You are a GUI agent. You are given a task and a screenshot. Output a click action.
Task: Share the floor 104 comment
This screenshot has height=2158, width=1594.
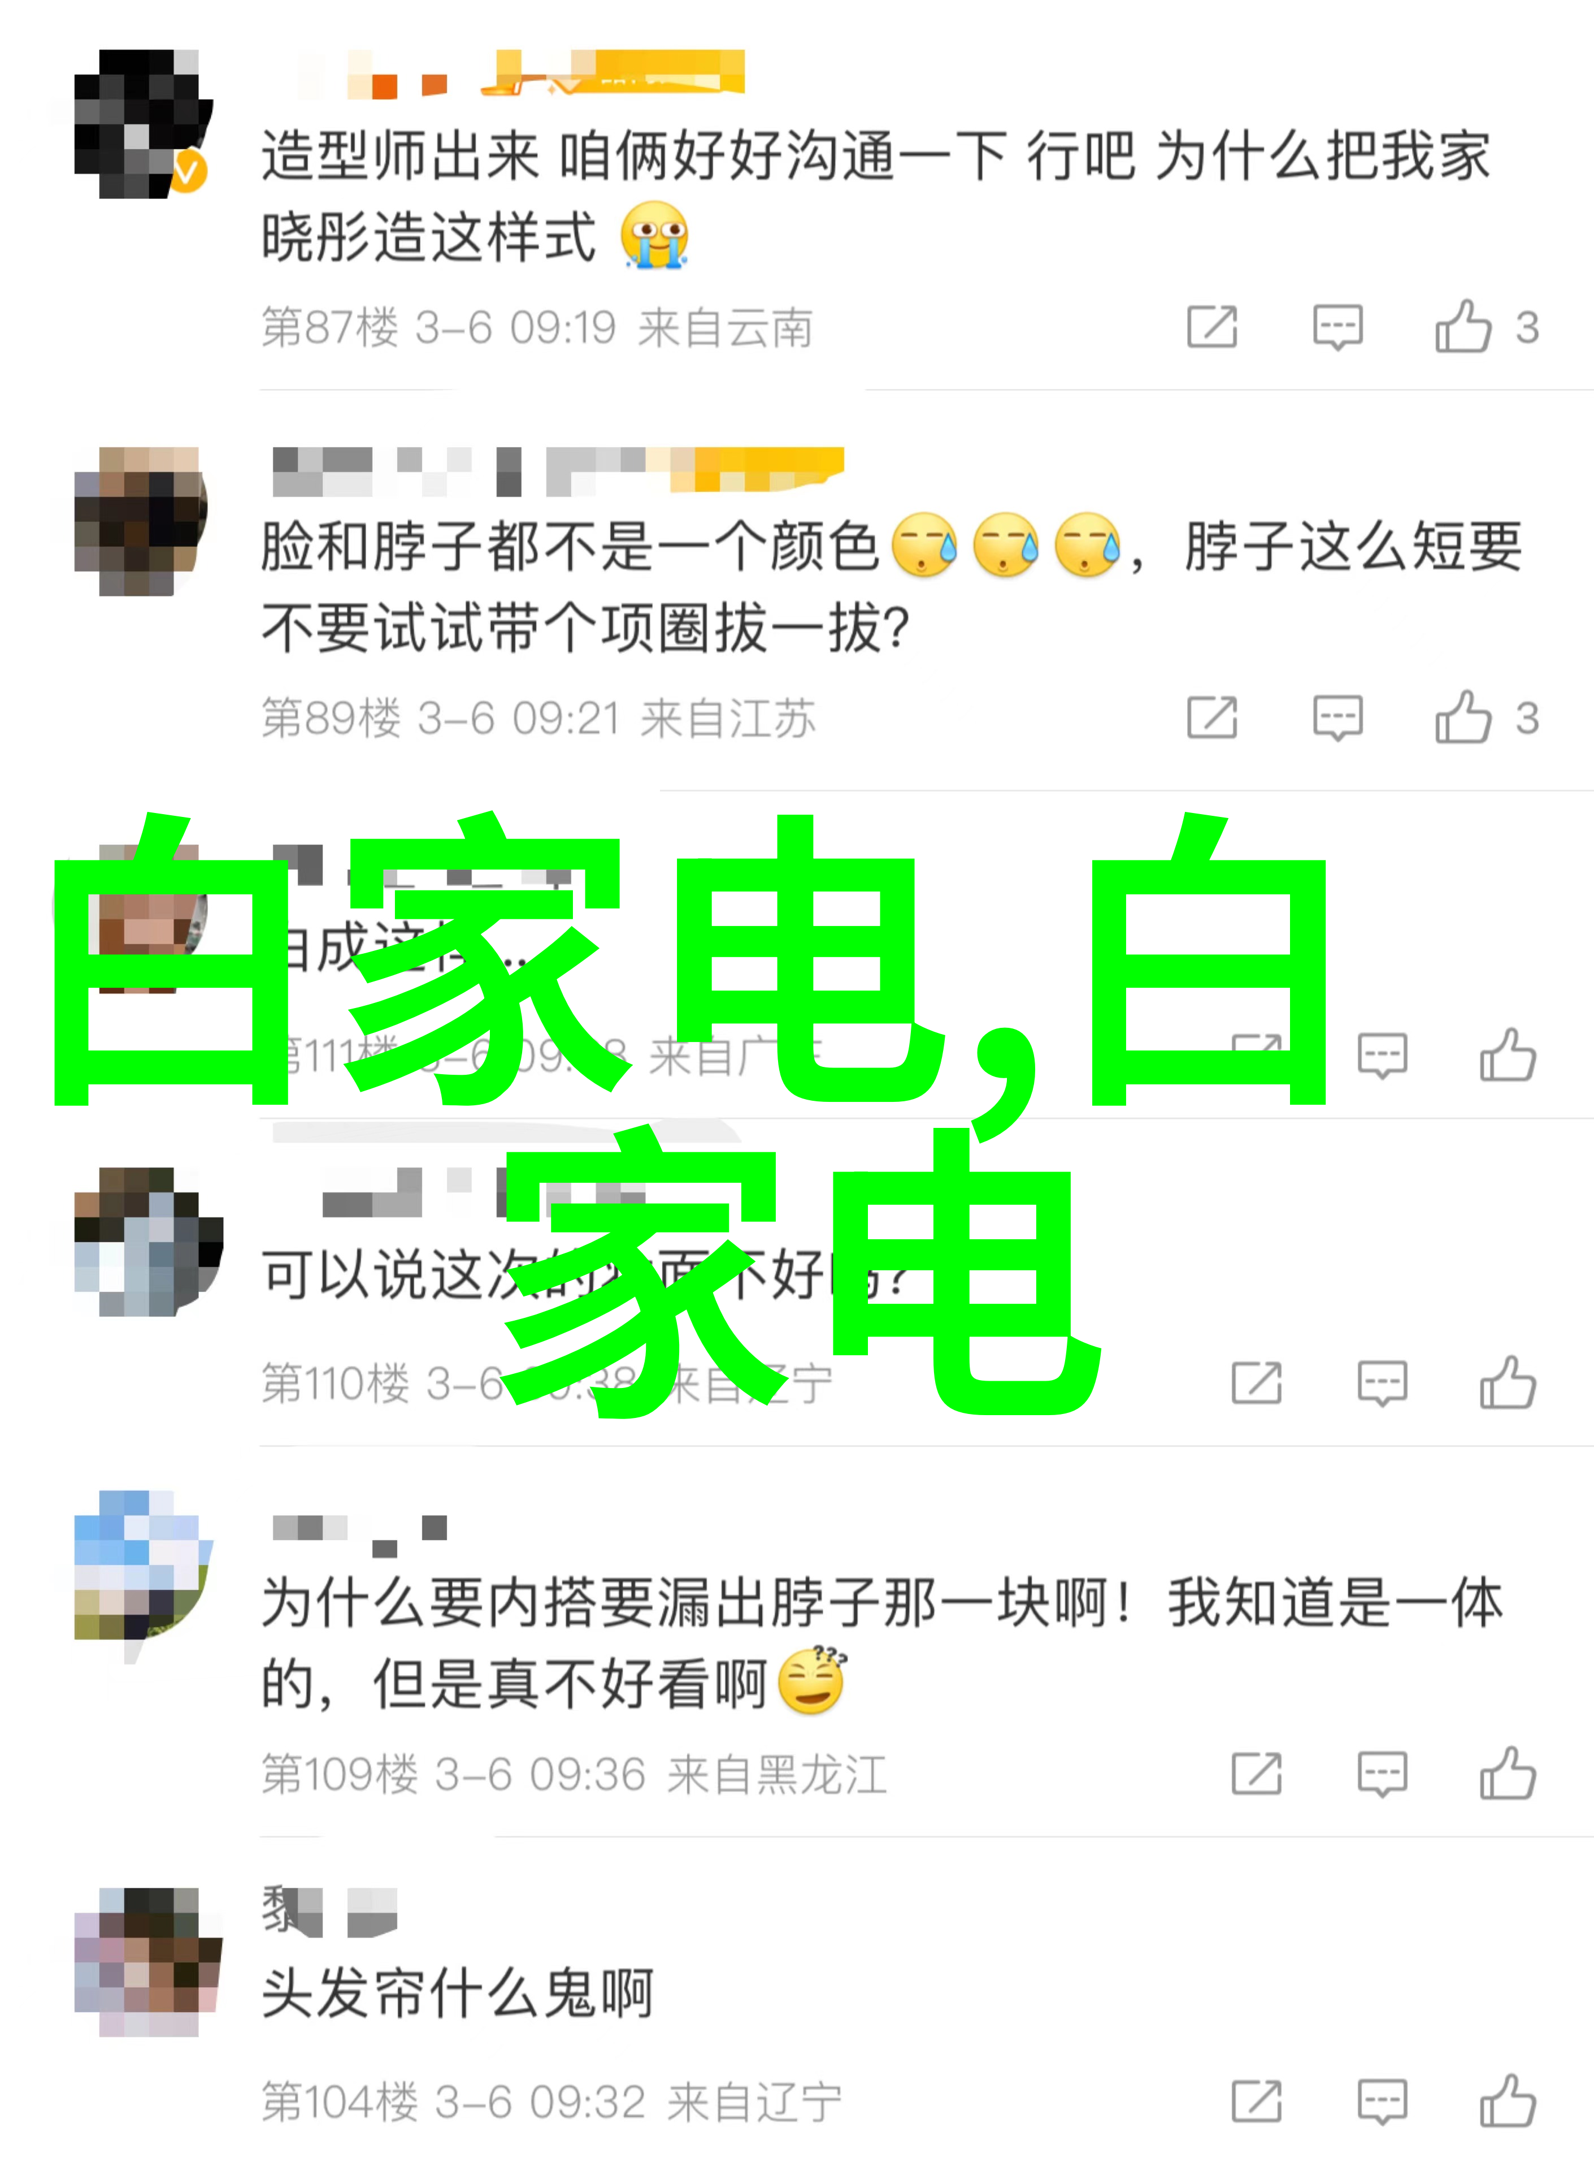[x=1256, y=2101]
